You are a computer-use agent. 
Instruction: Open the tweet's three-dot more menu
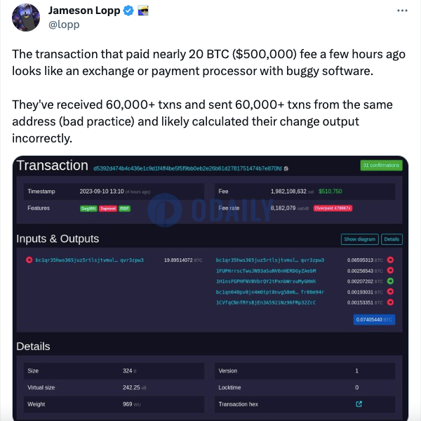(402, 11)
